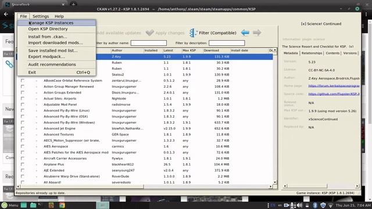Sort mod list by Latest column
Image resolution: width=372 pixels, height=209 pixels.
[x=172, y=51]
